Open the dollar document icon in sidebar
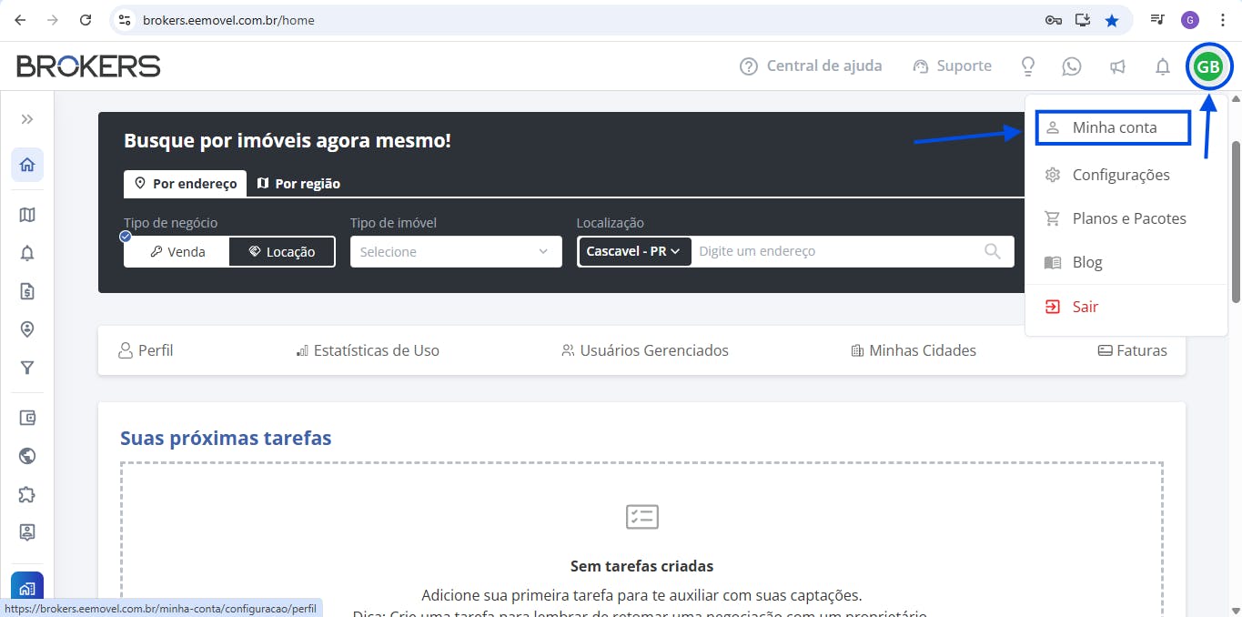This screenshot has width=1242, height=617. 27,291
